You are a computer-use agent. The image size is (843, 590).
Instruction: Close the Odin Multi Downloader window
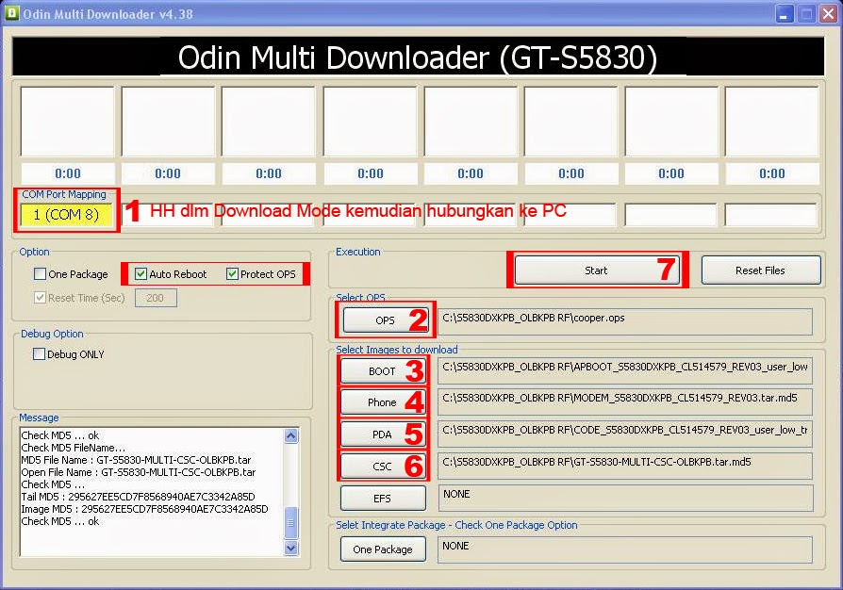pyautogui.click(x=828, y=14)
